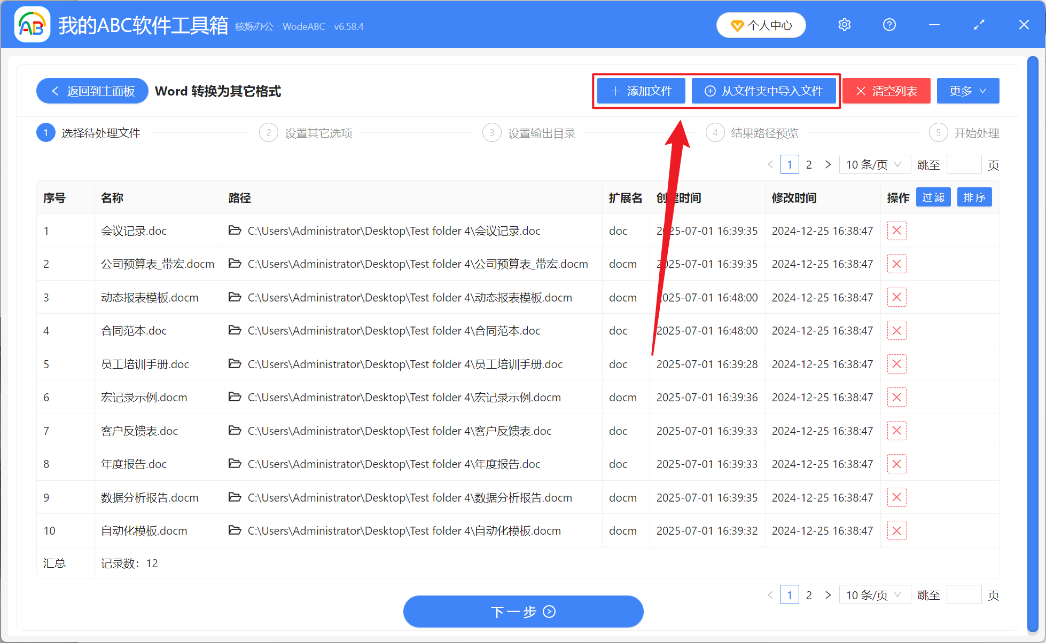This screenshot has width=1046, height=643.
Task: Click the X icon on 清空列表
Action: [x=861, y=91]
